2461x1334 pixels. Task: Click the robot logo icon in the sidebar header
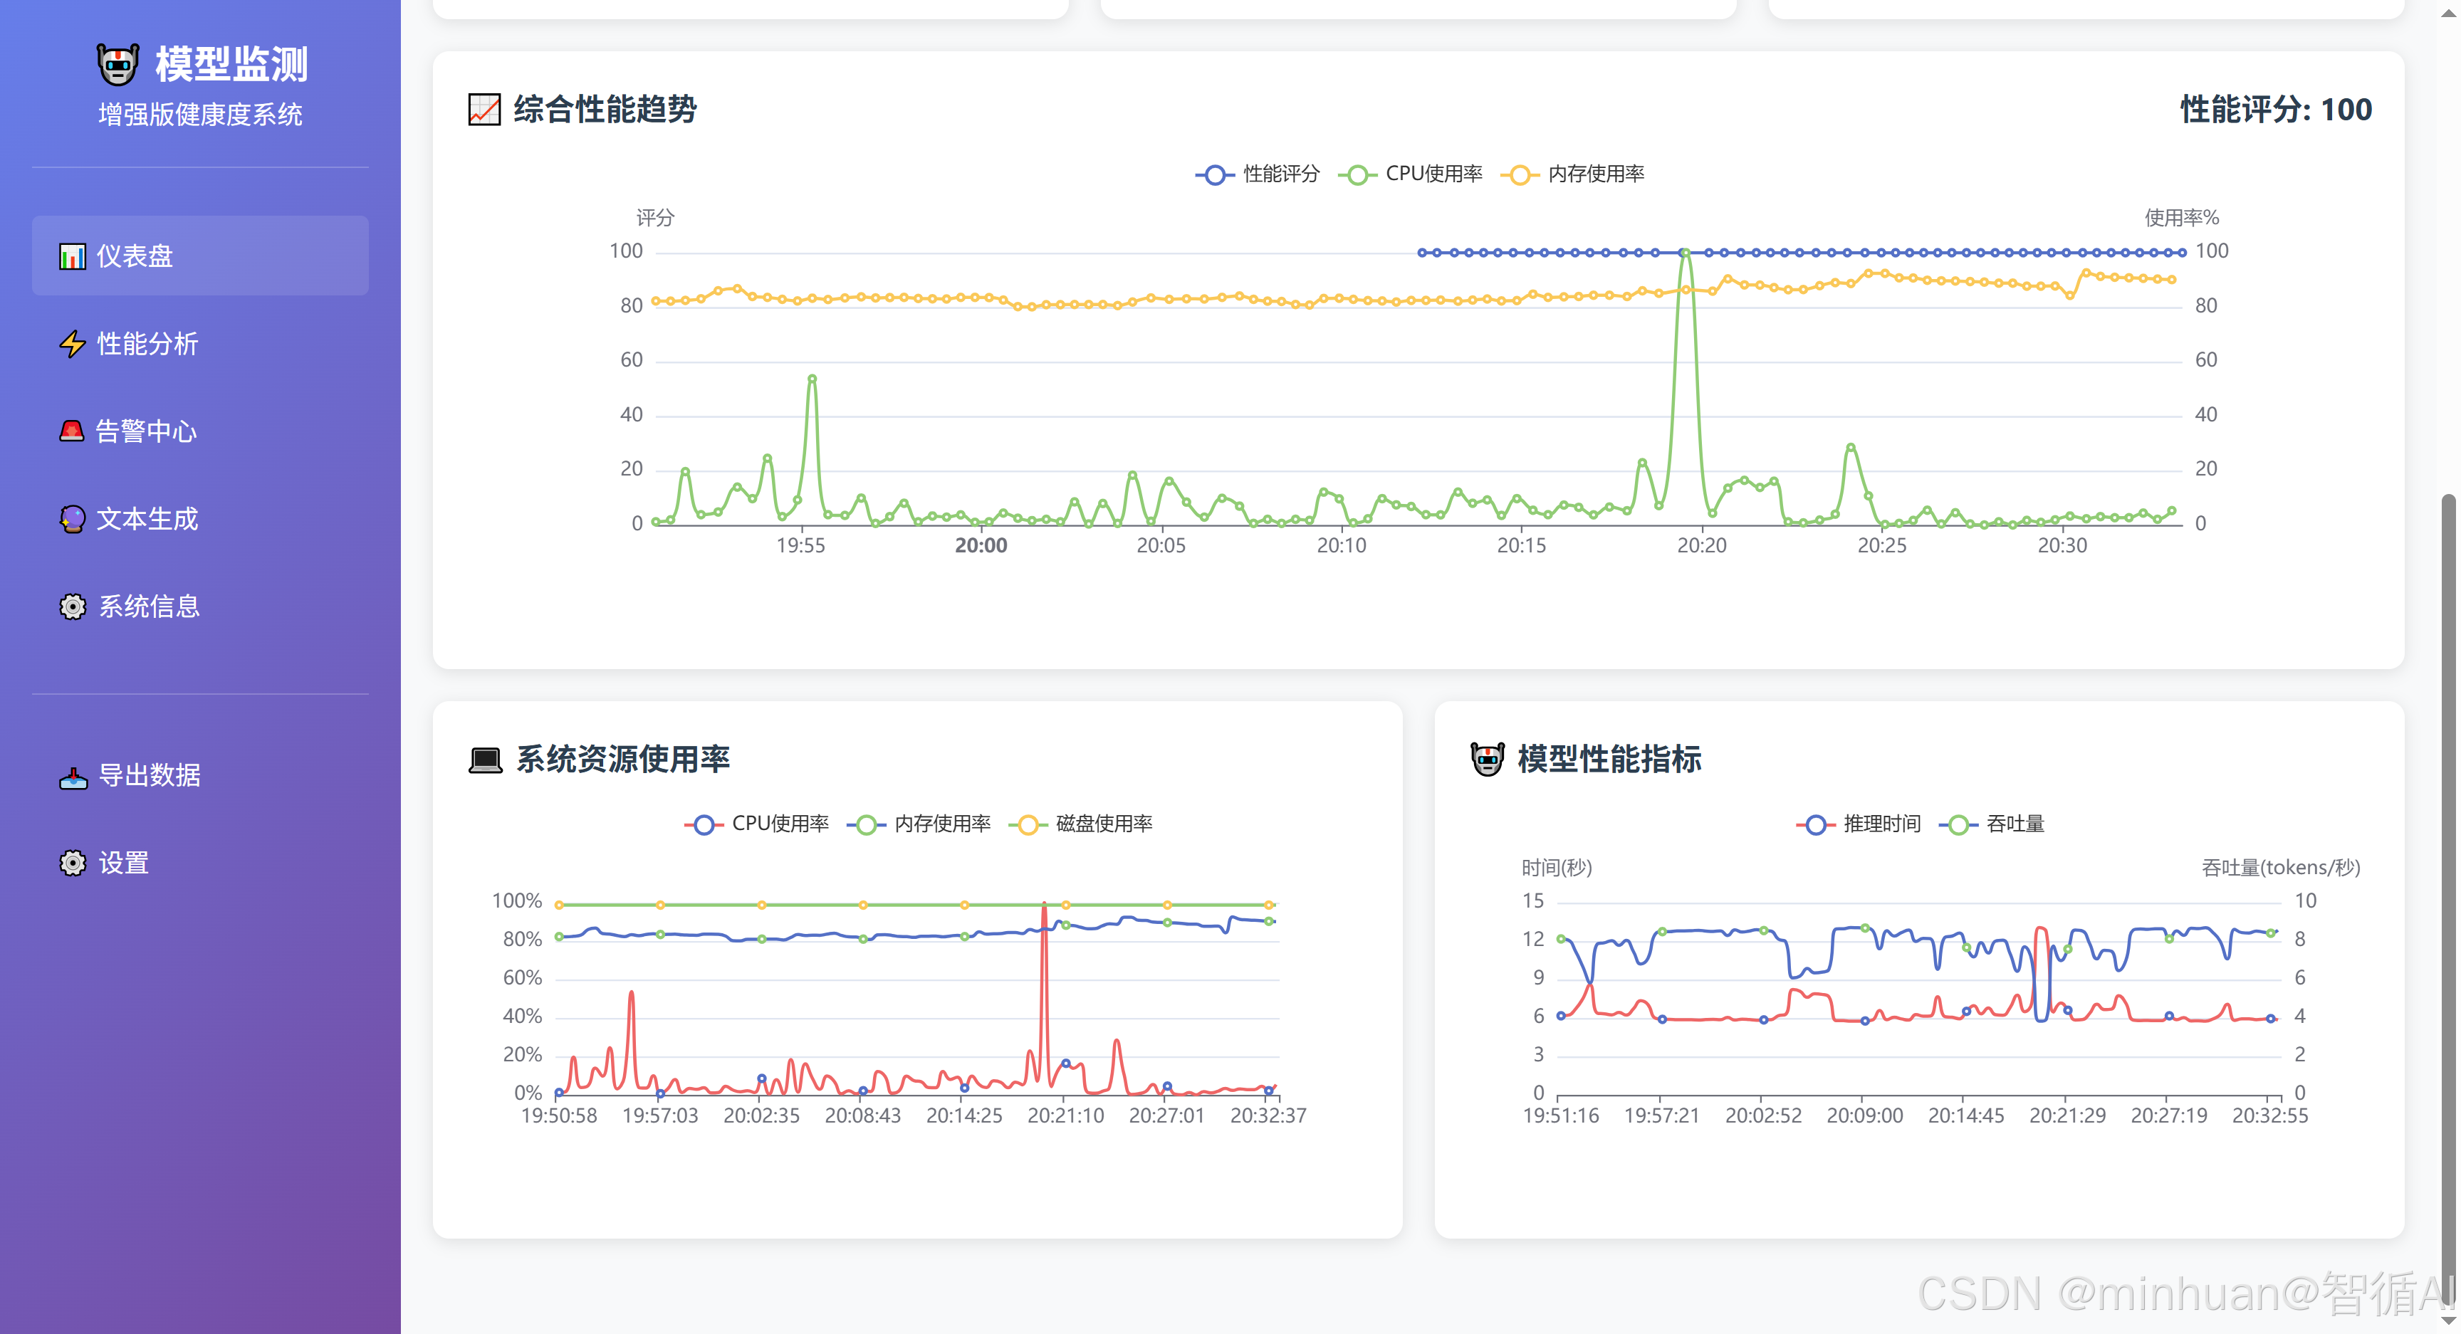point(118,64)
